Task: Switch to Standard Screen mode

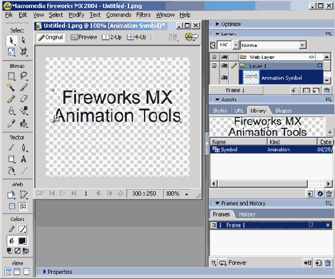Action: click(x=9, y=272)
